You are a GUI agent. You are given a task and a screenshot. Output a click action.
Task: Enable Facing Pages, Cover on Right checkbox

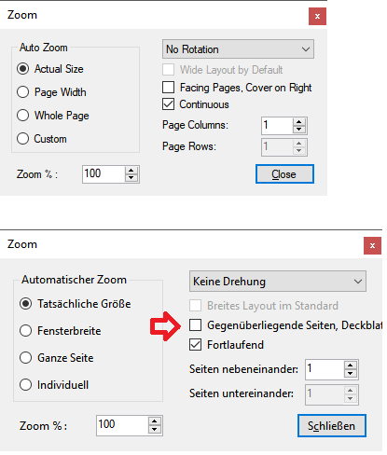point(168,88)
